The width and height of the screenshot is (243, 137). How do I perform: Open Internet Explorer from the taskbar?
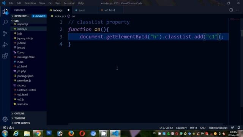pos(16,134)
